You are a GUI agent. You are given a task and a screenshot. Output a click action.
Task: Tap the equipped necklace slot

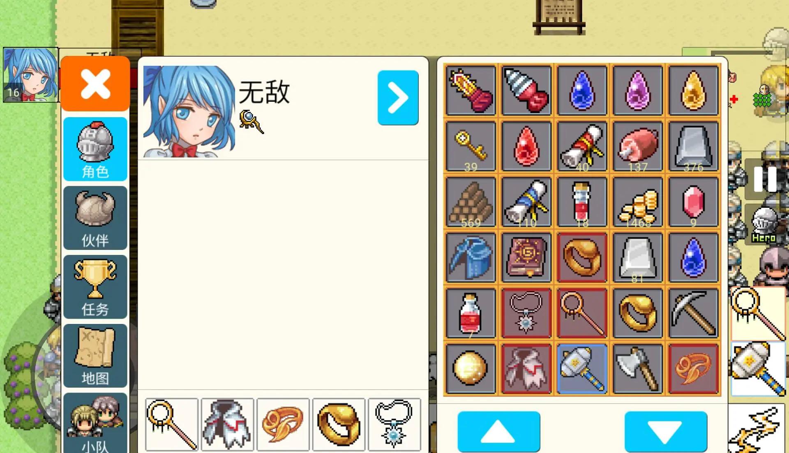[394, 424]
